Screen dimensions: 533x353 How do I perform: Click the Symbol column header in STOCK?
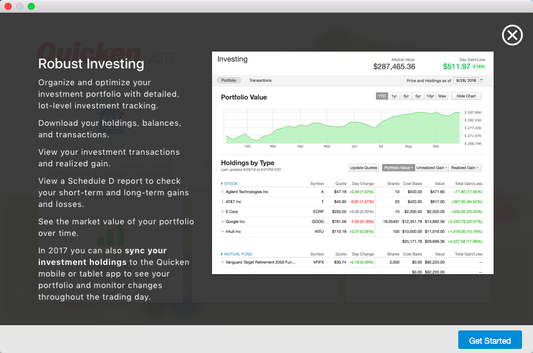pos(317,184)
